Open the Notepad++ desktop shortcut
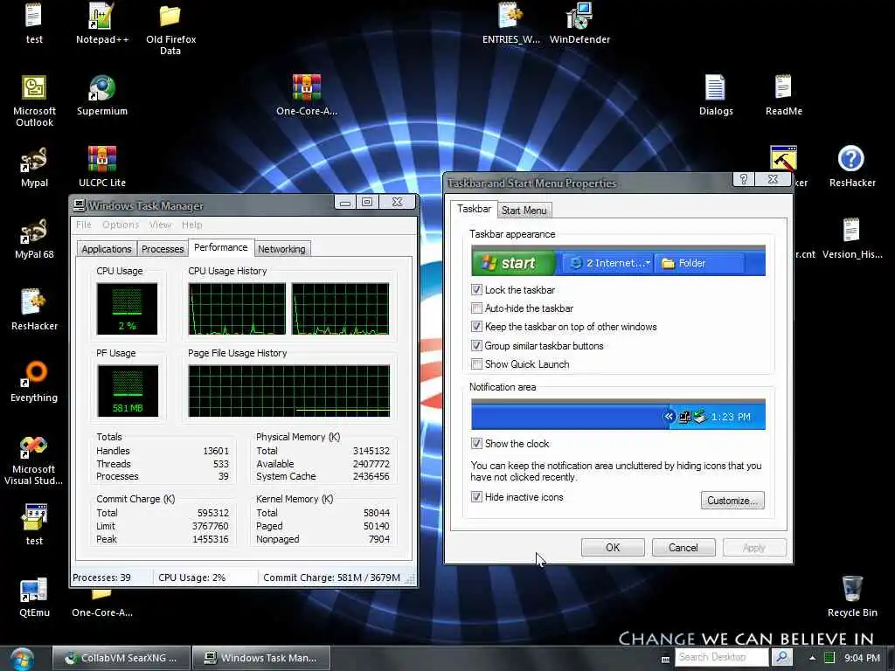This screenshot has width=895, height=671. (101, 23)
